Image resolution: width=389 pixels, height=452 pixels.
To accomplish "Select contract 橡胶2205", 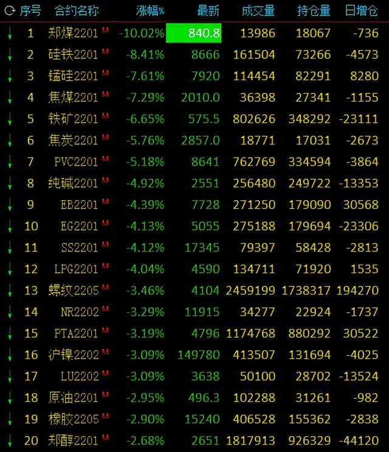I will point(73,419).
